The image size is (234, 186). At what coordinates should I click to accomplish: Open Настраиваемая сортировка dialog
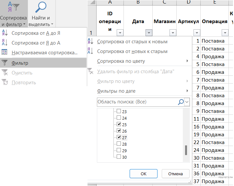(44, 53)
